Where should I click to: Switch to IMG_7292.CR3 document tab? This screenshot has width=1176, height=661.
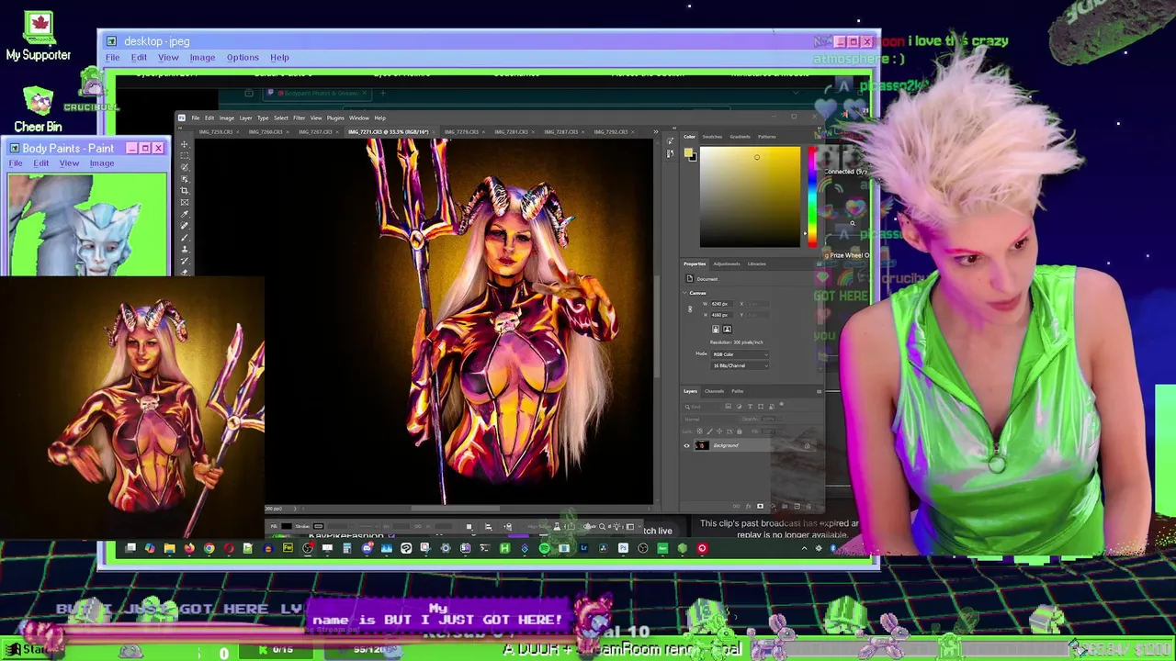click(611, 132)
